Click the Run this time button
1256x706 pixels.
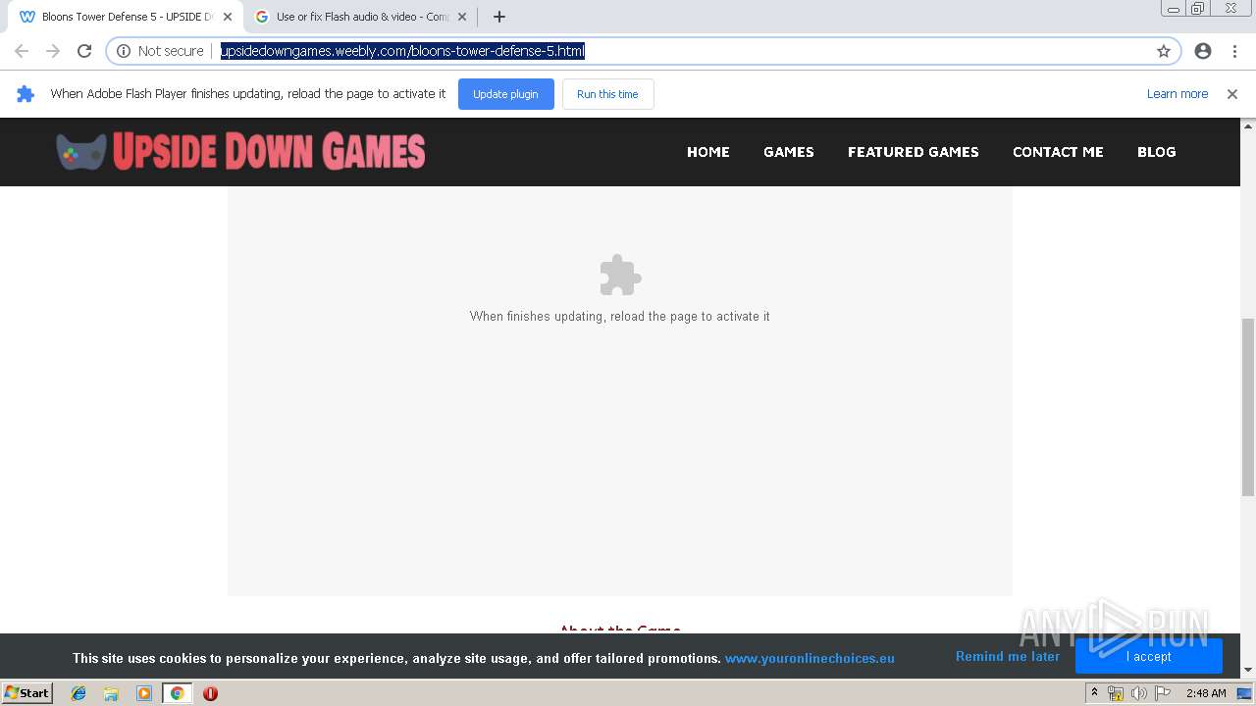607,94
